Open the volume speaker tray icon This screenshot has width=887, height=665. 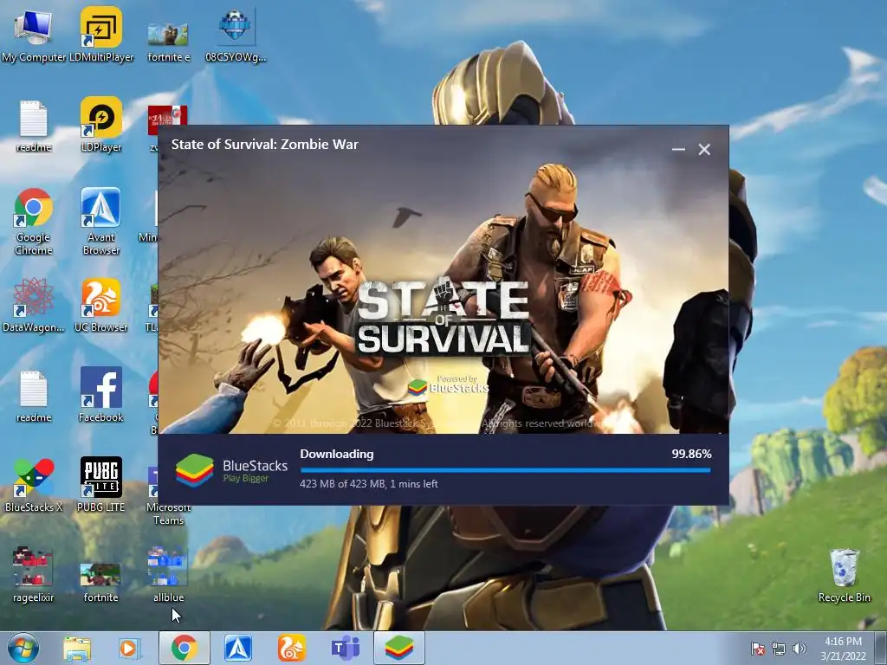click(799, 649)
